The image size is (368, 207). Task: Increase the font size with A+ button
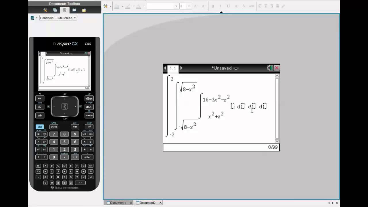[x=196, y=6]
